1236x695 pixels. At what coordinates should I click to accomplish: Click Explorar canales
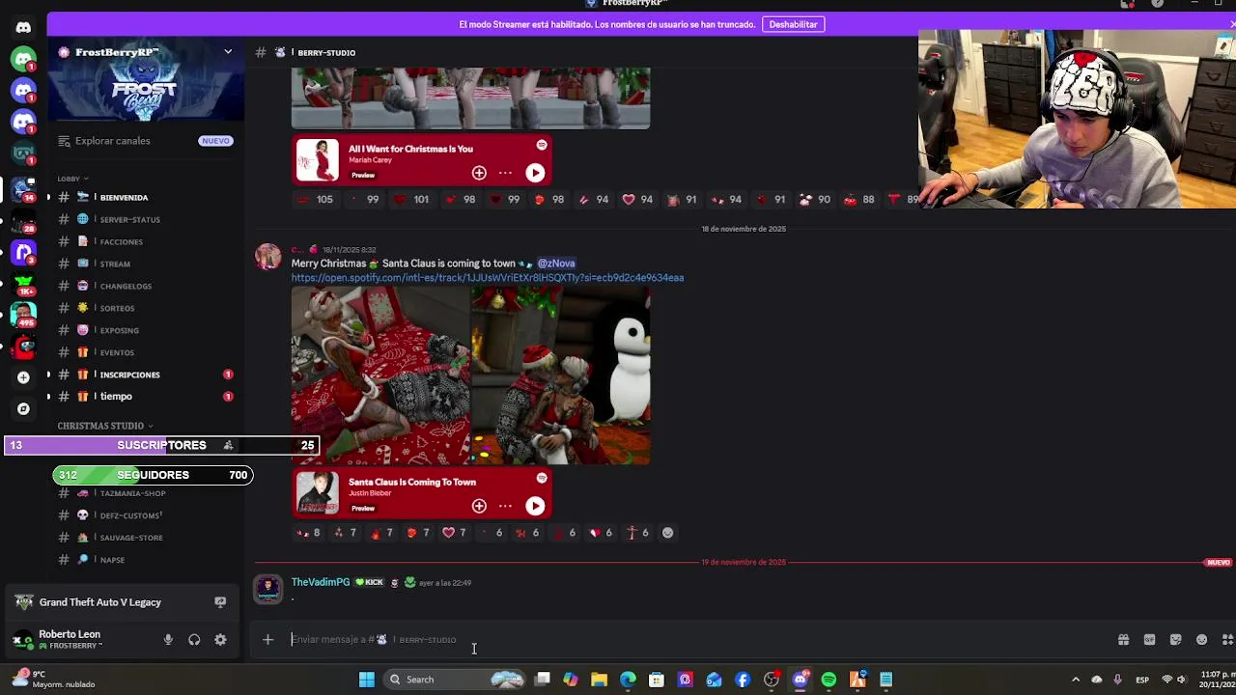point(112,141)
